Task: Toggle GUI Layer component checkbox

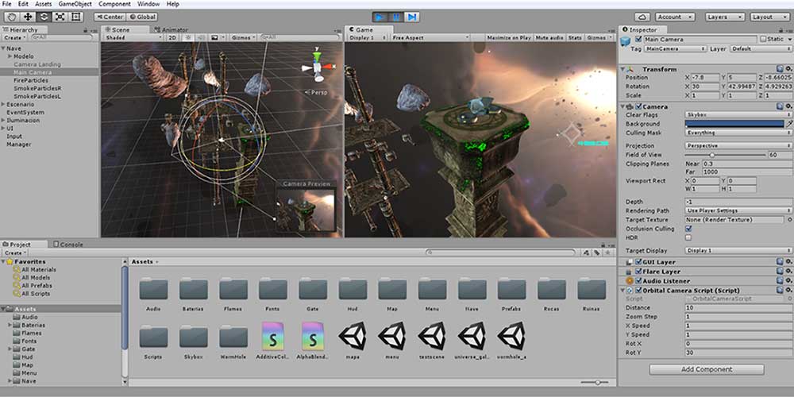Action: pyautogui.click(x=639, y=262)
